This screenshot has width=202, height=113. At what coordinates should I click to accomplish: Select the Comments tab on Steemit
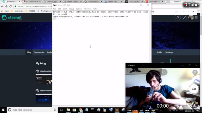coord(39,52)
